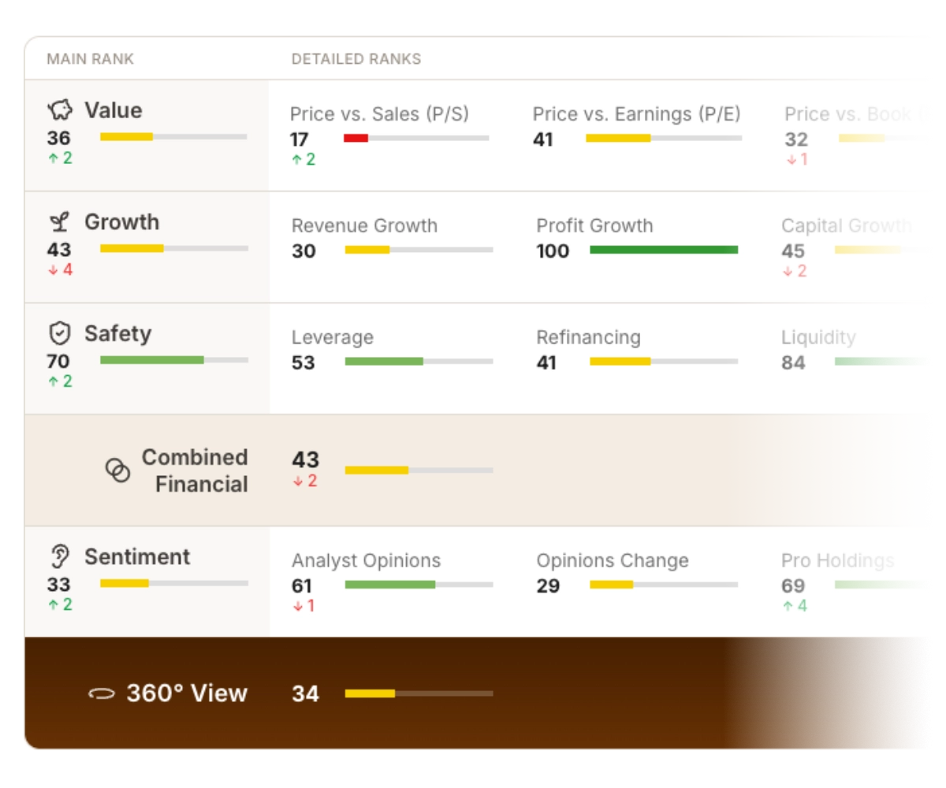
Task: Click the Combined Financial progress bar
Action: (x=419, y=470)
